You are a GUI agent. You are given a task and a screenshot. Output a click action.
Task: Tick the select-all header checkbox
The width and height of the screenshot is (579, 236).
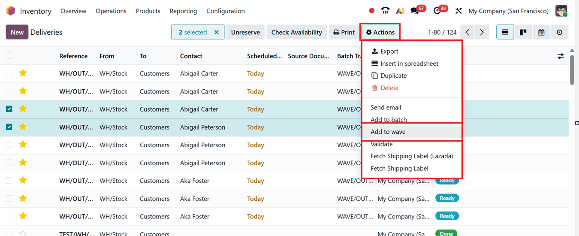coord(9,56)
